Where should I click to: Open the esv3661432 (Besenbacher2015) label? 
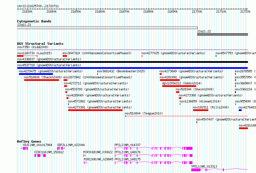point(121,71)
